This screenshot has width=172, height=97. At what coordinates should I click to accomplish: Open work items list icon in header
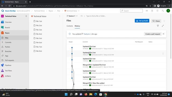(147, 11)
